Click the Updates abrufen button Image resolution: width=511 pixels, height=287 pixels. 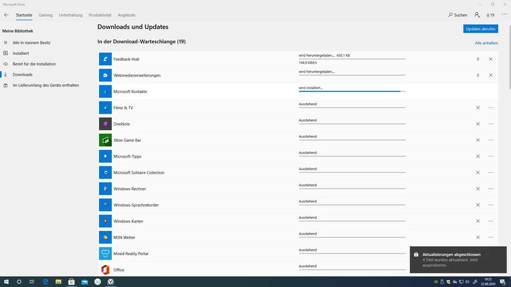[x=481, y=29]
